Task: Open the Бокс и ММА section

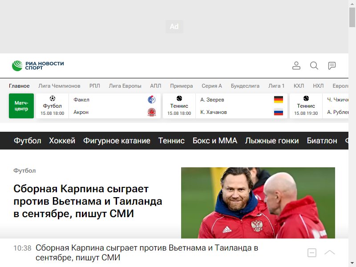Action: (215, 141)
